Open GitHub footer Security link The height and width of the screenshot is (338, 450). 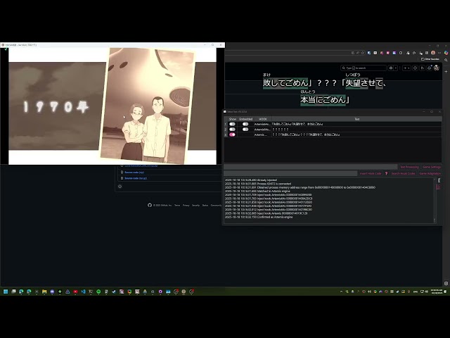click(x=195, y=205)
